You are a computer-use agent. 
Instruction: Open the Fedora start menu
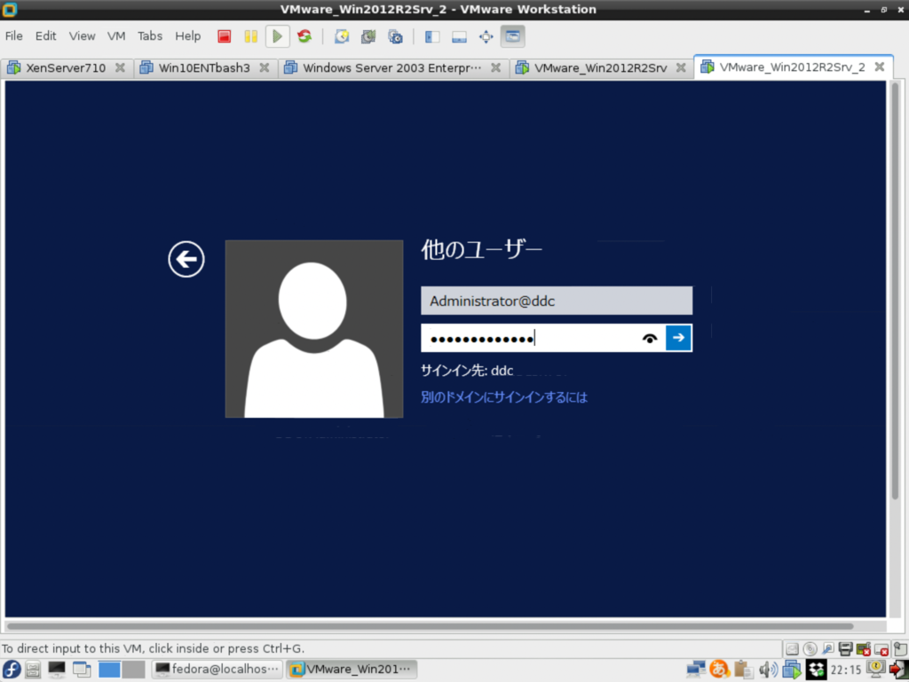click(x=11, y=670)
